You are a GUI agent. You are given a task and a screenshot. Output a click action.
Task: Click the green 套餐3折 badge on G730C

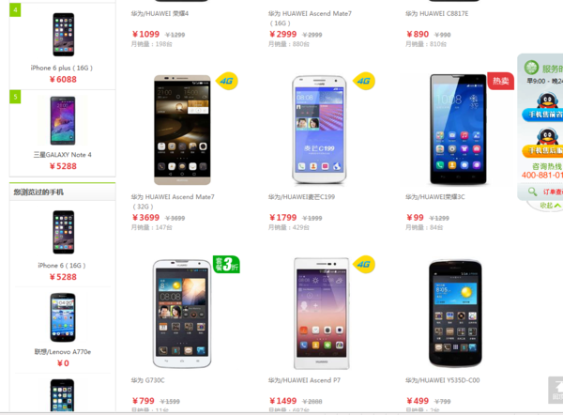pos(226,265)
